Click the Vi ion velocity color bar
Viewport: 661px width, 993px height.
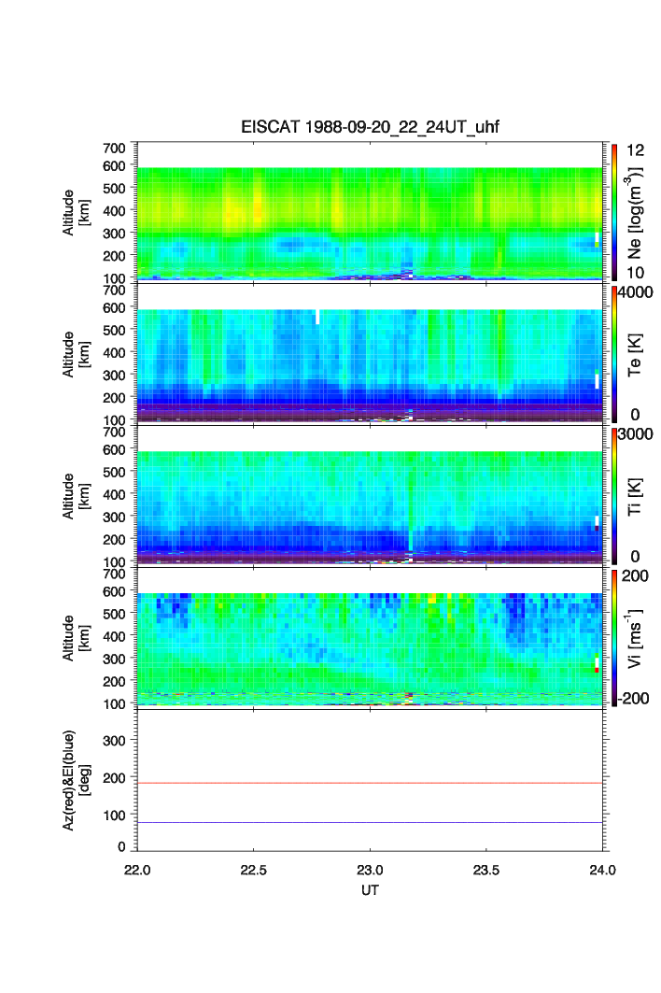(613, 637)
